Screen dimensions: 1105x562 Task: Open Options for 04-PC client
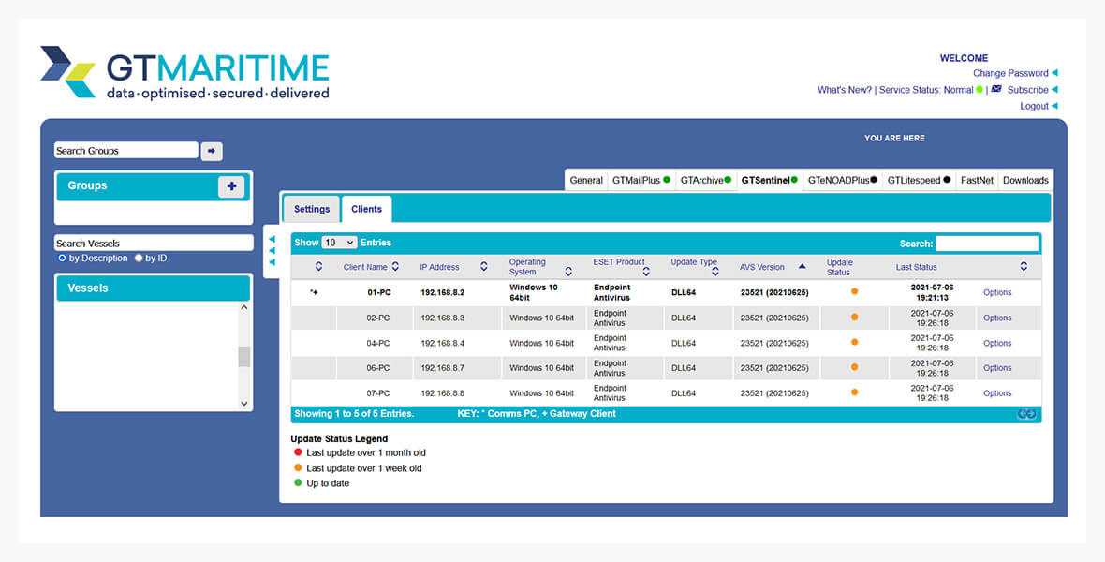(996, 343)
